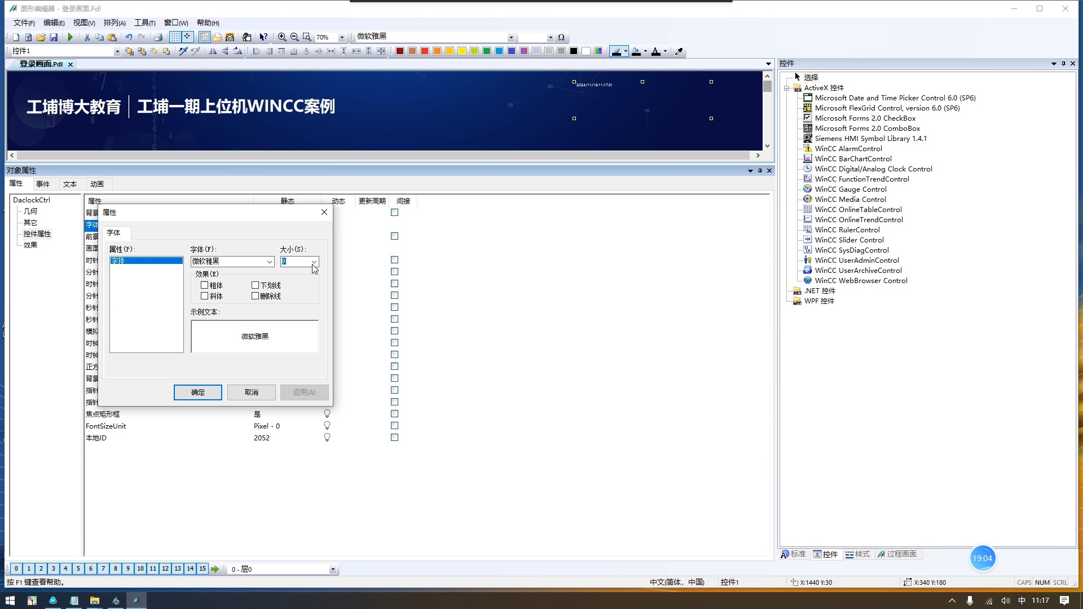Screen dimensions: 1083x609
Task: Select WinCC AlarmControl in the control list
Action: pos(848,149)
